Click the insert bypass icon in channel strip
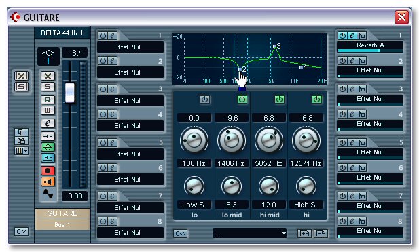 [x=48, y=136]
